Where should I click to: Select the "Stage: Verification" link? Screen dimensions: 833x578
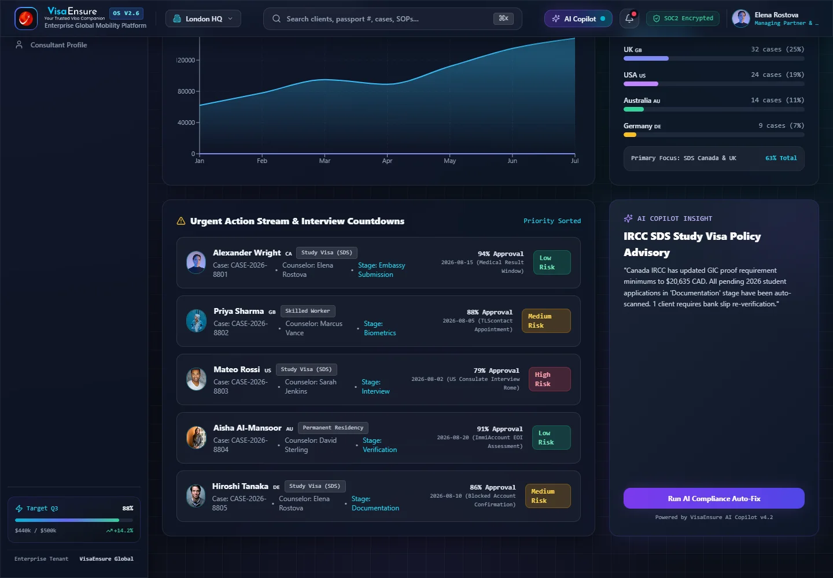pyautogui.click(x=379, y=445)
